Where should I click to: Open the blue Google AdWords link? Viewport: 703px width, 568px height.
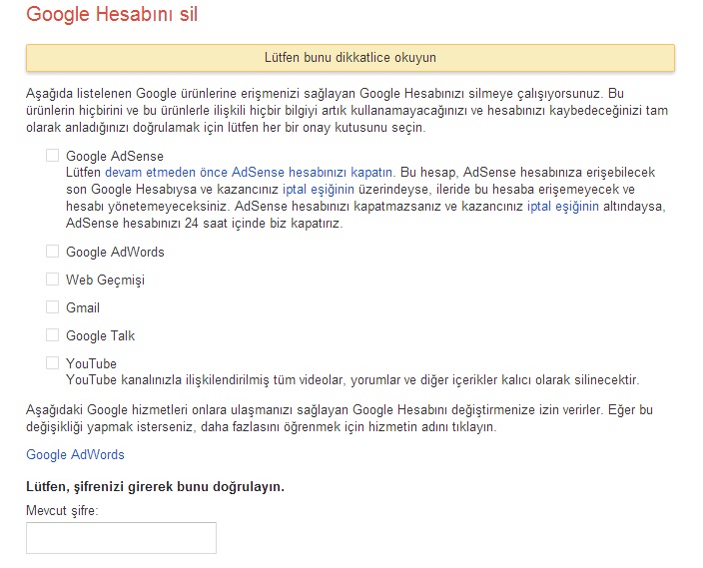(x=75, y=454)
